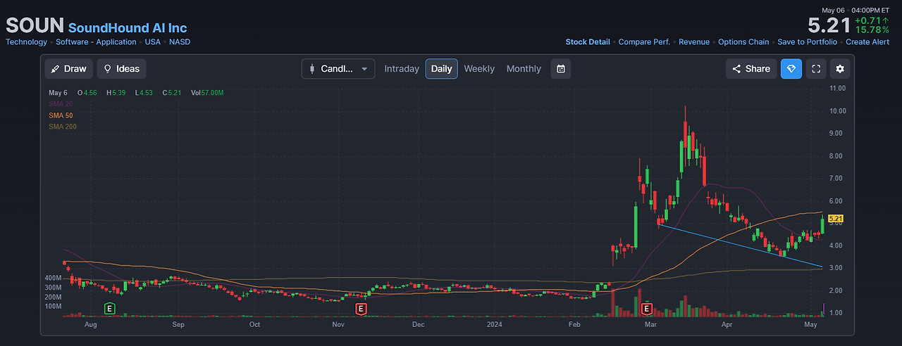Switch to Monthly timeframe

(x=524, y=69)
